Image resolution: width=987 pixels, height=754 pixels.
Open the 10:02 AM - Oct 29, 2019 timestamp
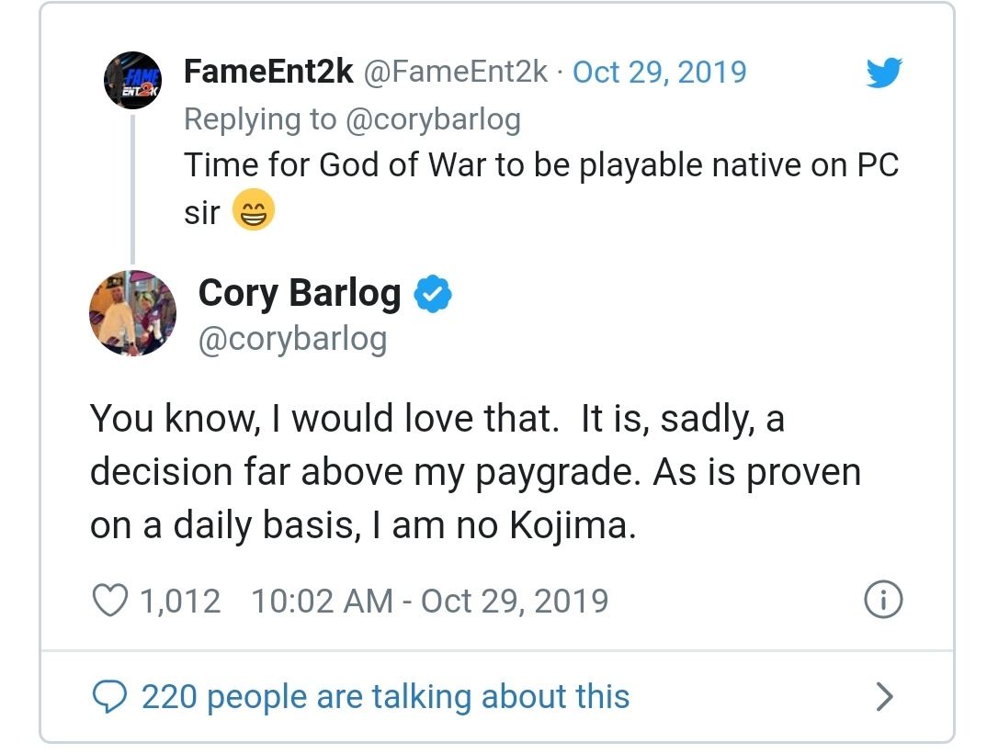[429, 601]
